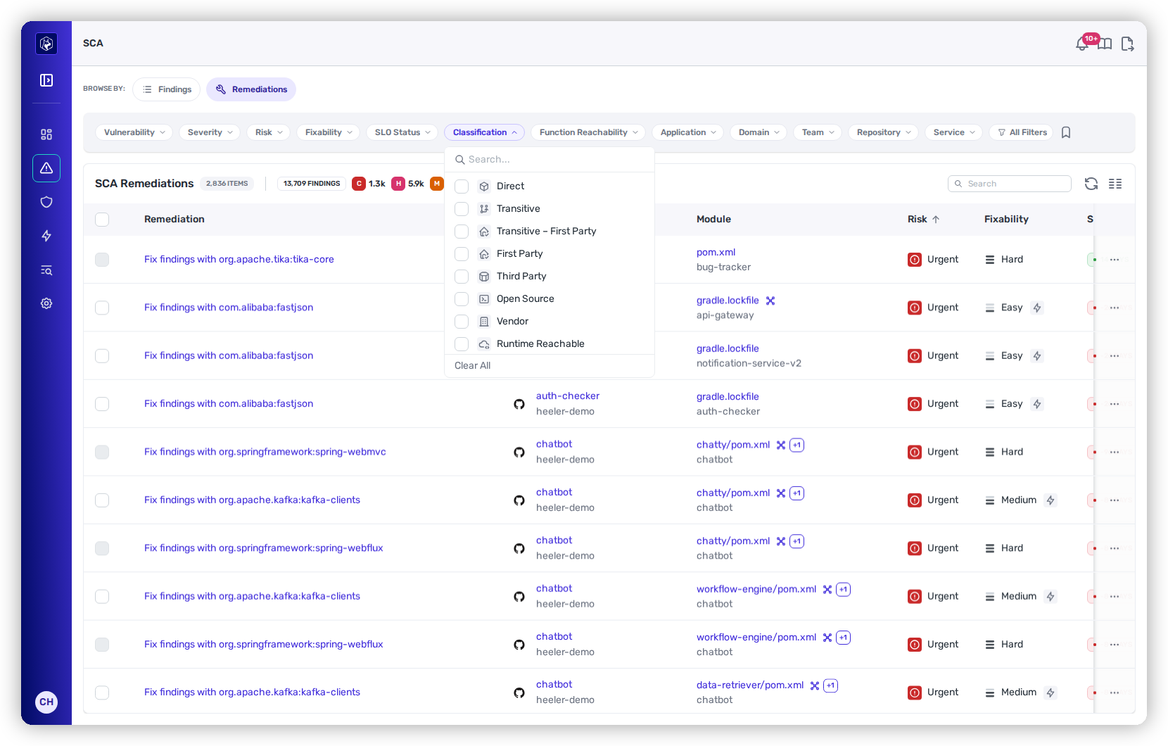Viewport: 1168px width, 746px height.
Task: Open the settings gear in sidebar
Action: (46, 303)
